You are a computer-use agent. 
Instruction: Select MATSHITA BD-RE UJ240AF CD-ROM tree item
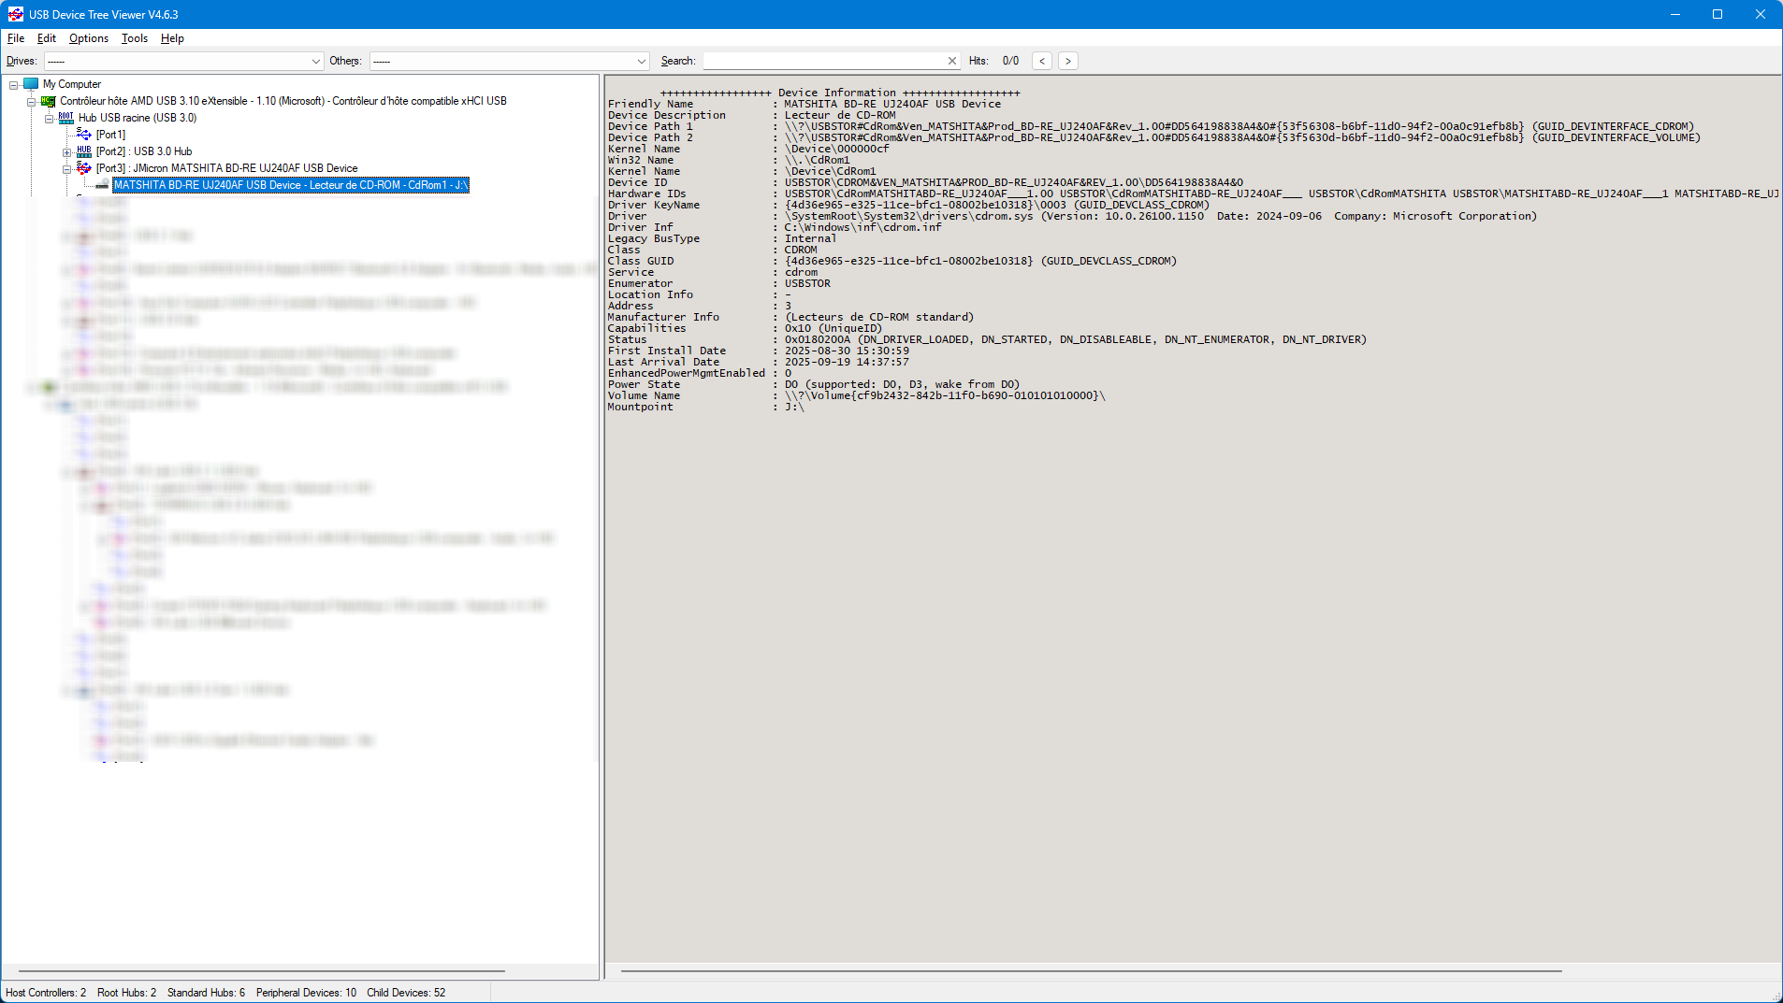coord(291,185)
